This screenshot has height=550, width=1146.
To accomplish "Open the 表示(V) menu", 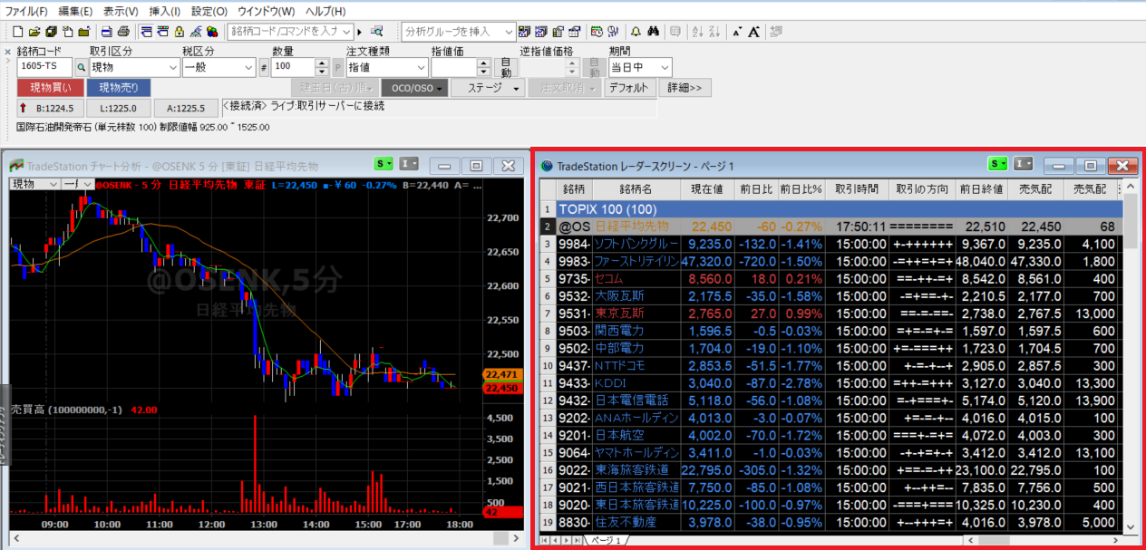I will point(121,11).
